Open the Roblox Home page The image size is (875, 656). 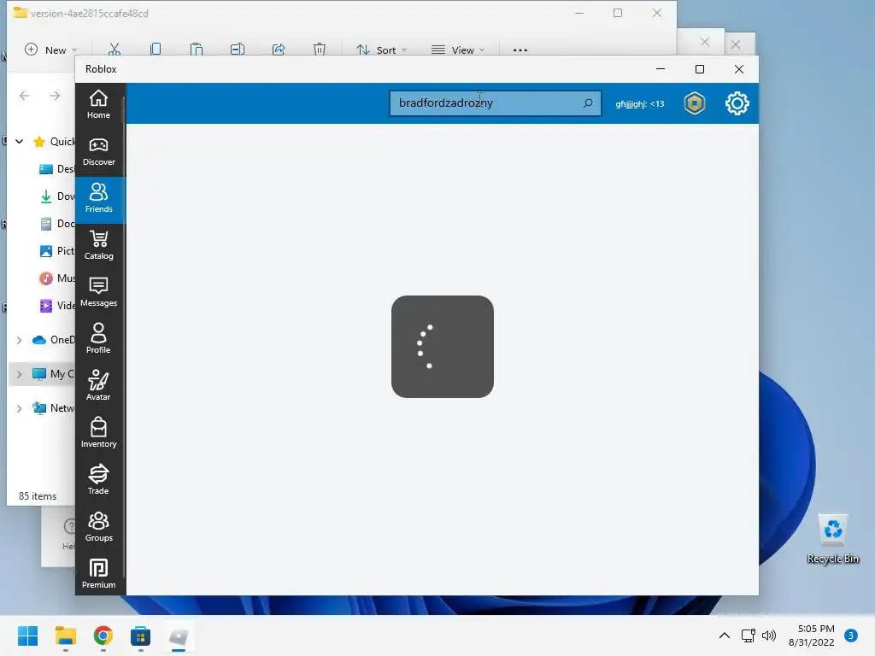(x=99, y=104)
